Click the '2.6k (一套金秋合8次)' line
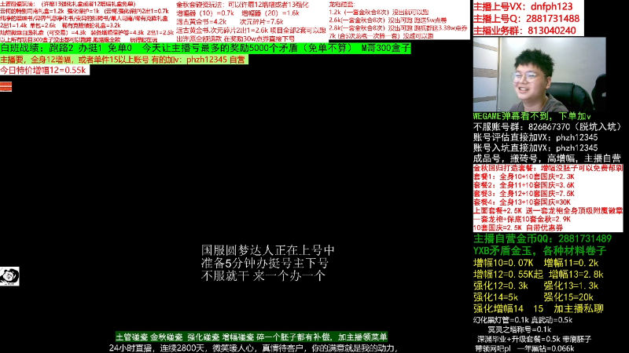 coord(388,20)
